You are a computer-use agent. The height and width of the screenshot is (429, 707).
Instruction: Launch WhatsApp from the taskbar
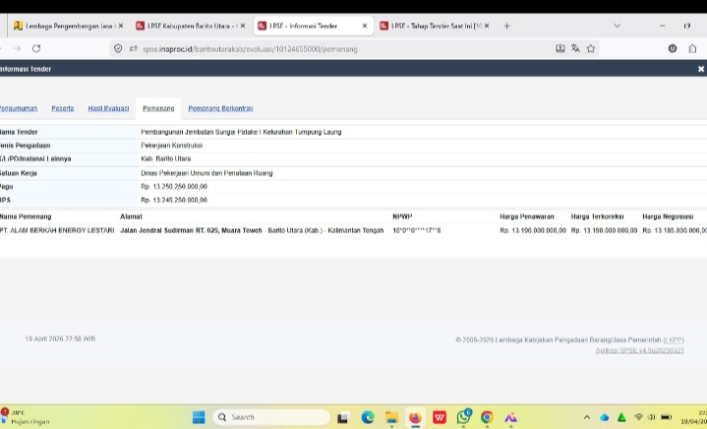point(463,417)
